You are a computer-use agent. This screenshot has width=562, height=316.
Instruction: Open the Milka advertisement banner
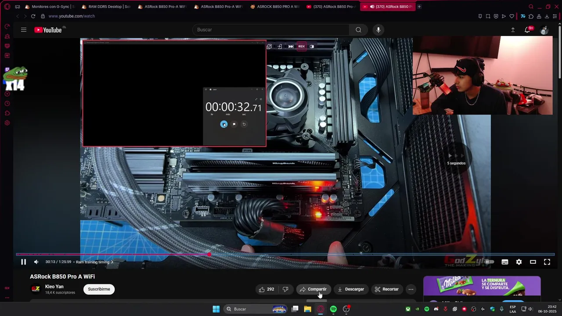click(482, 286)
